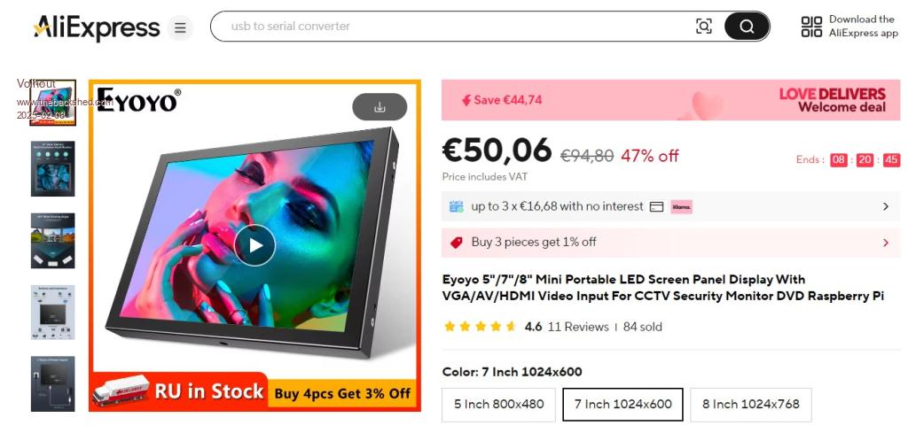Select the viewing angle product thumbnail

click(x=52, y=241)
